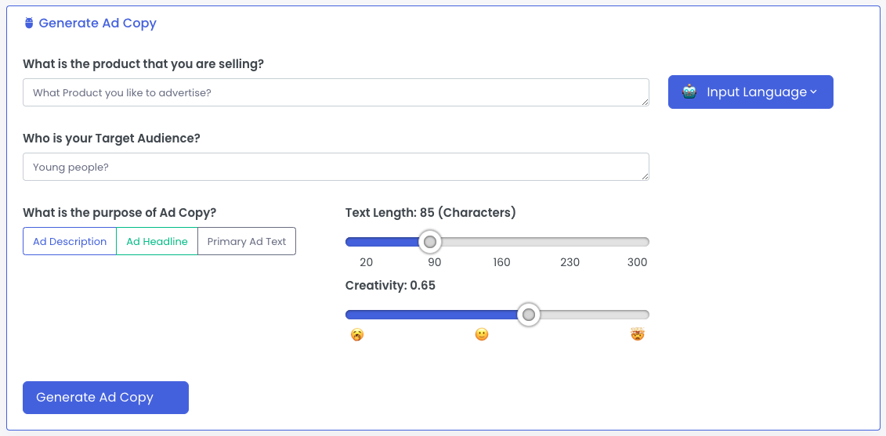
Task: Click the 300 mark on Text Length slider
Action: click(638, 262)
